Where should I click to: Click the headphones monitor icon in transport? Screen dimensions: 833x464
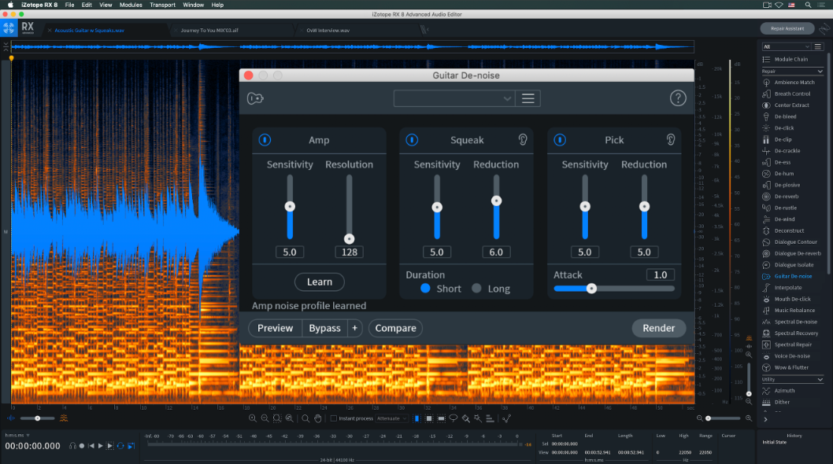(x=72, y=446)
